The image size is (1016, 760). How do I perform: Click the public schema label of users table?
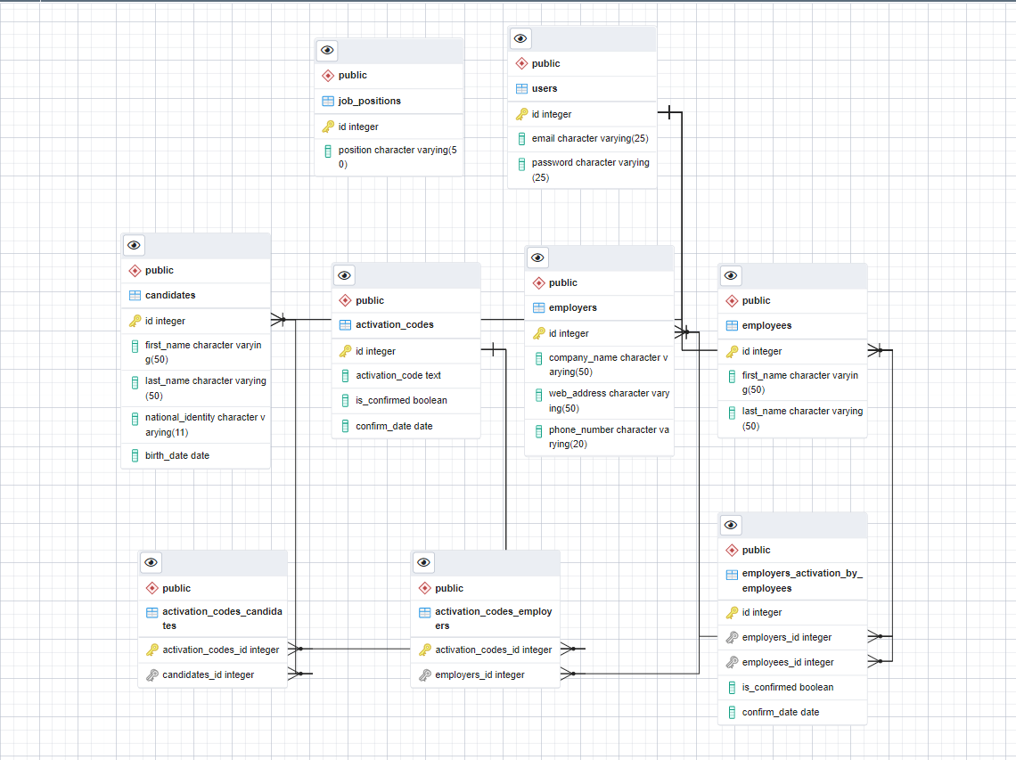pyautogui.click(x=545, y=63)
